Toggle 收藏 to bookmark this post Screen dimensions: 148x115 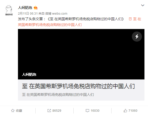(x=17, y=110)
